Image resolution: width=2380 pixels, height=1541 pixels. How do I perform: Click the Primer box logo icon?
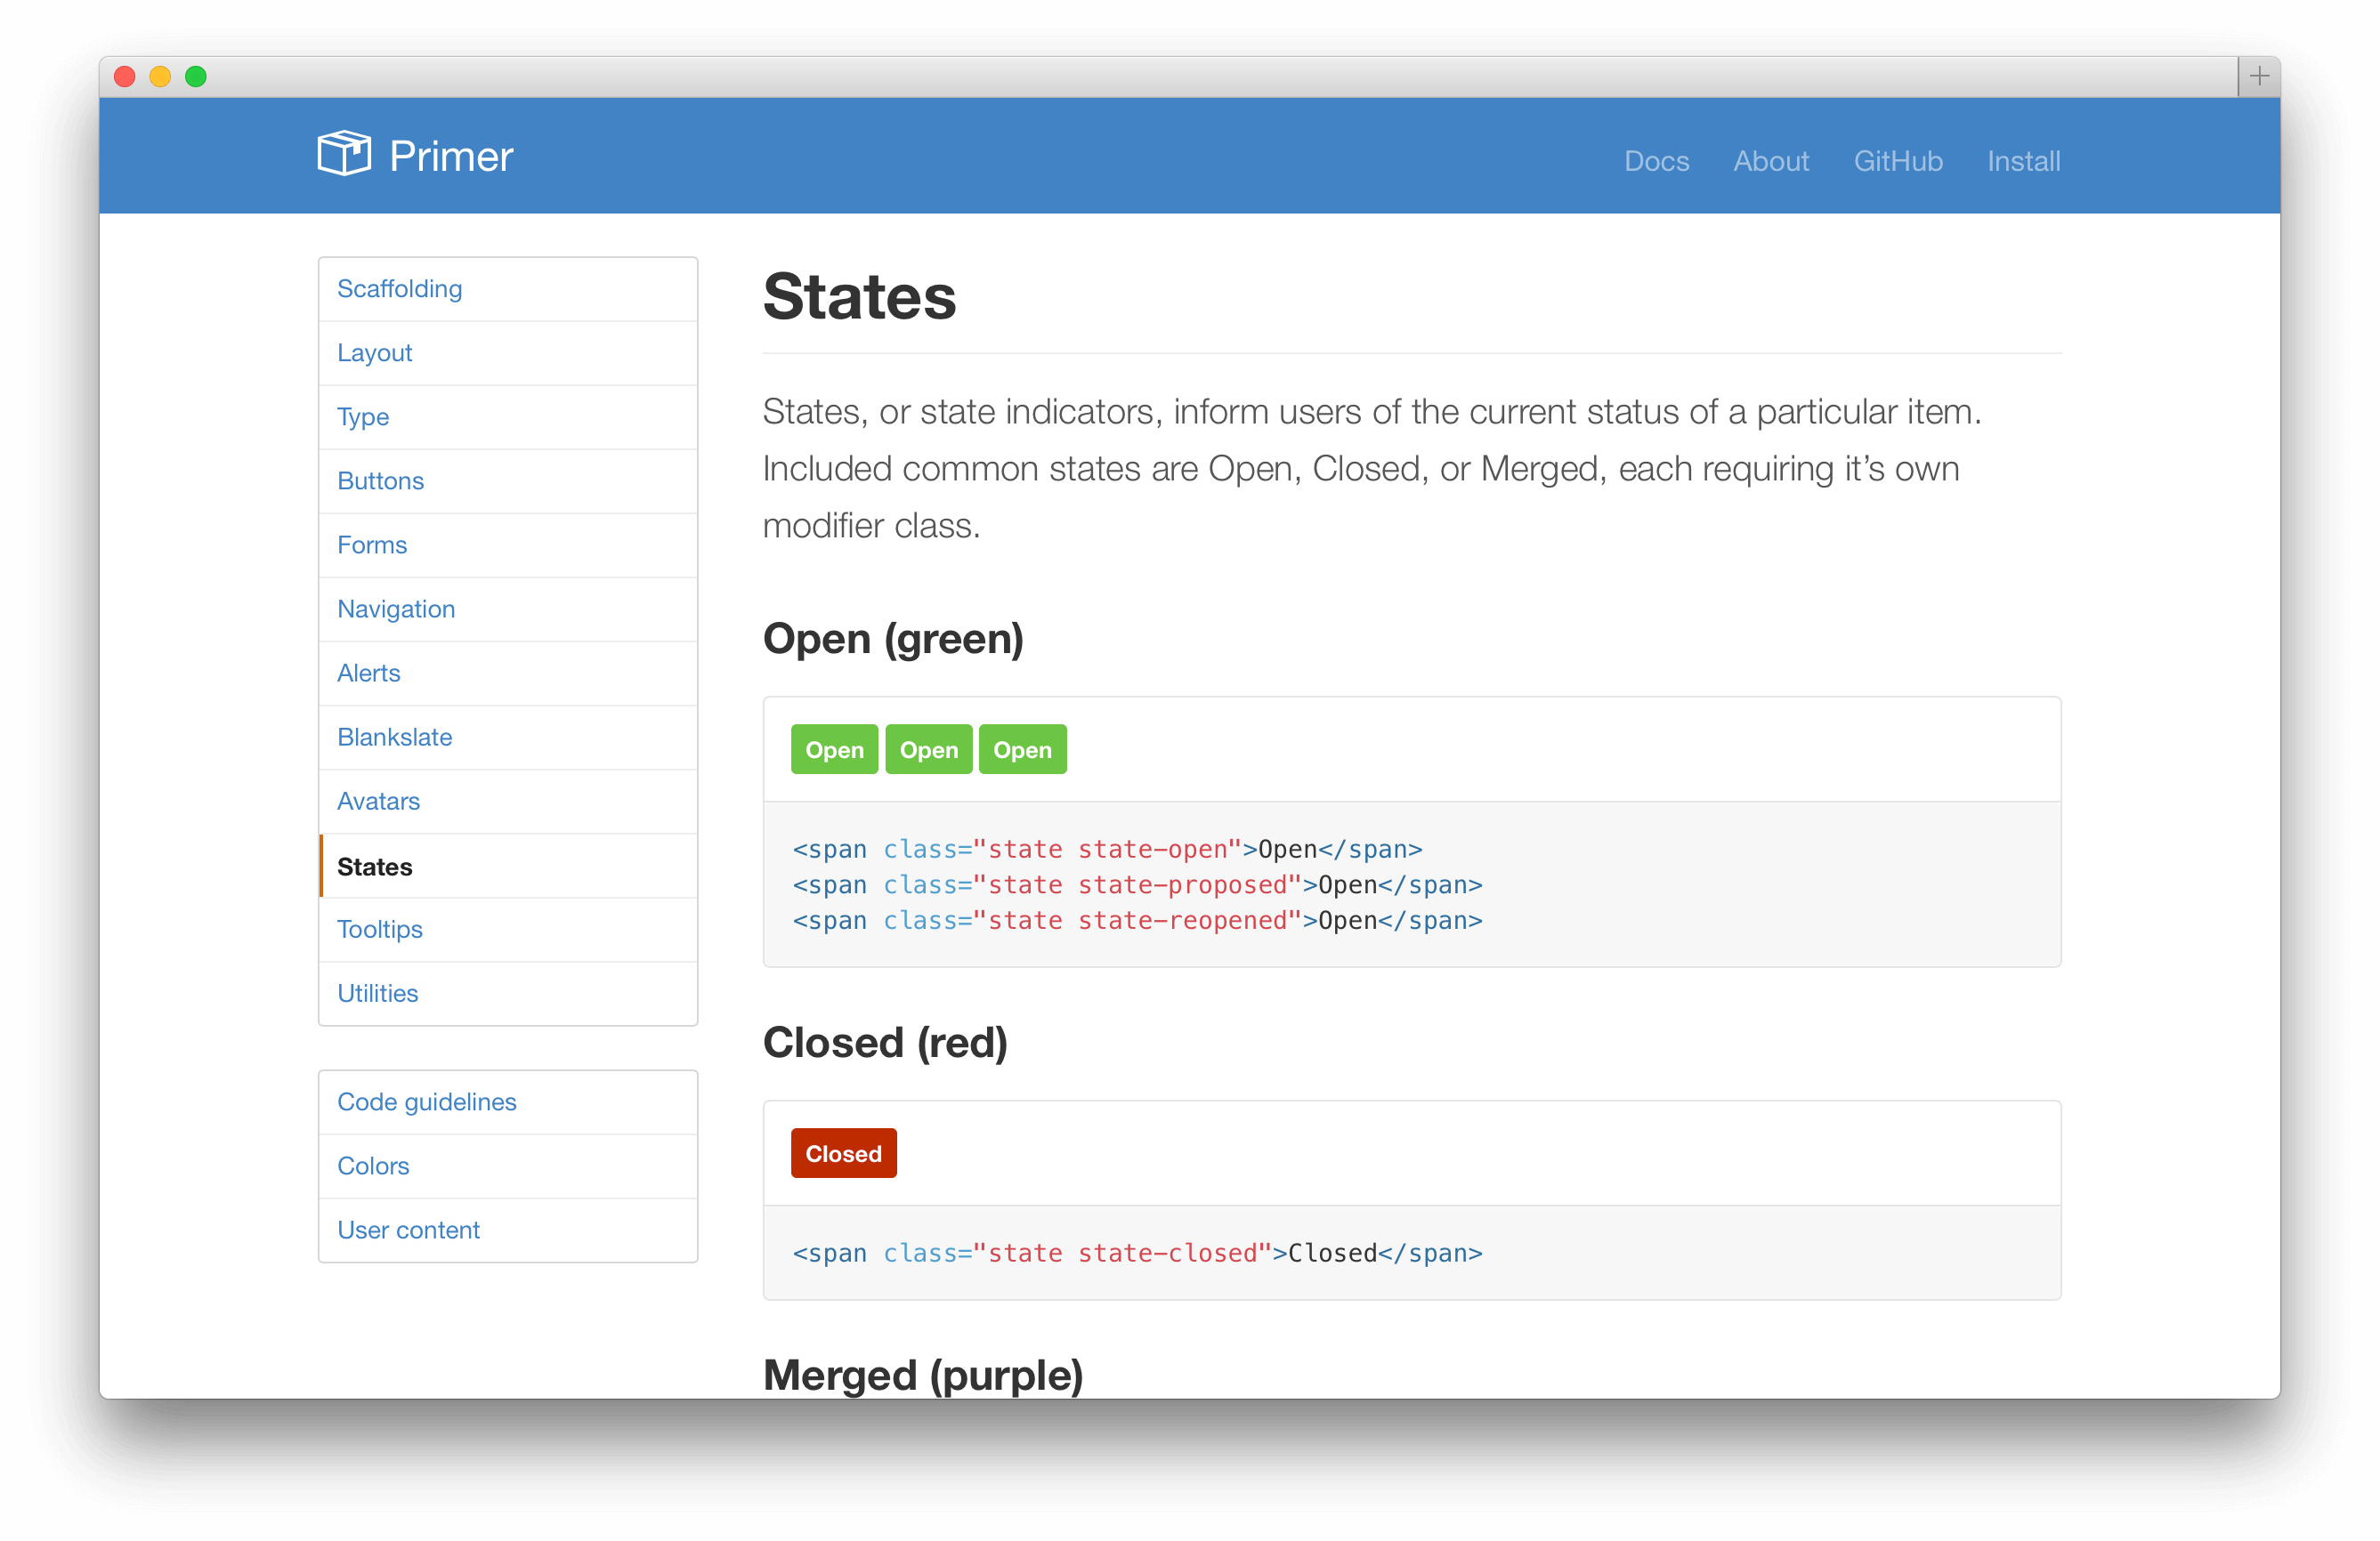click(x=344, y=154)
